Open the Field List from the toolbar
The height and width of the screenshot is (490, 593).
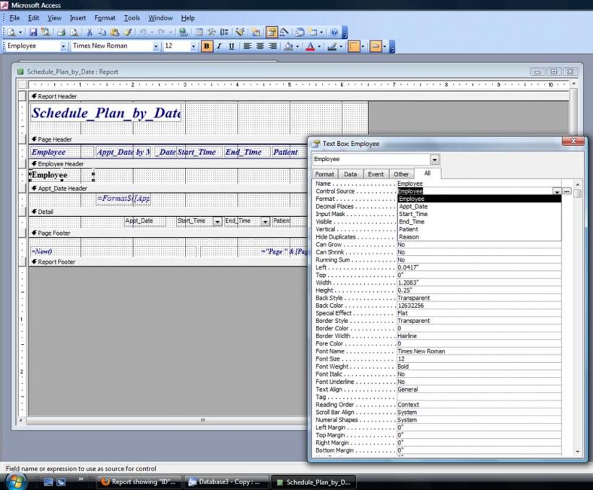click(199, 33)
